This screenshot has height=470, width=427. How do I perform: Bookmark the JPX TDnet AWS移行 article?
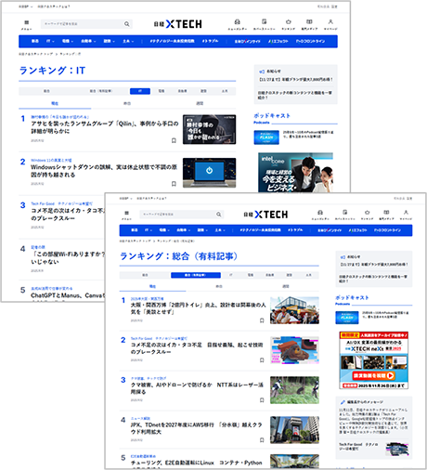(262, 440)
